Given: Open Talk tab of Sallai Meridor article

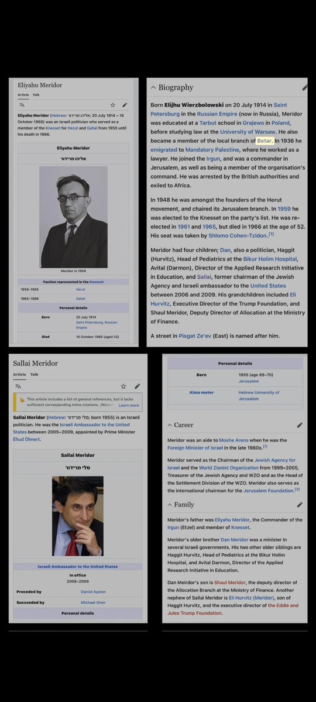Looking at the screenshot, I should pos(34,374).
